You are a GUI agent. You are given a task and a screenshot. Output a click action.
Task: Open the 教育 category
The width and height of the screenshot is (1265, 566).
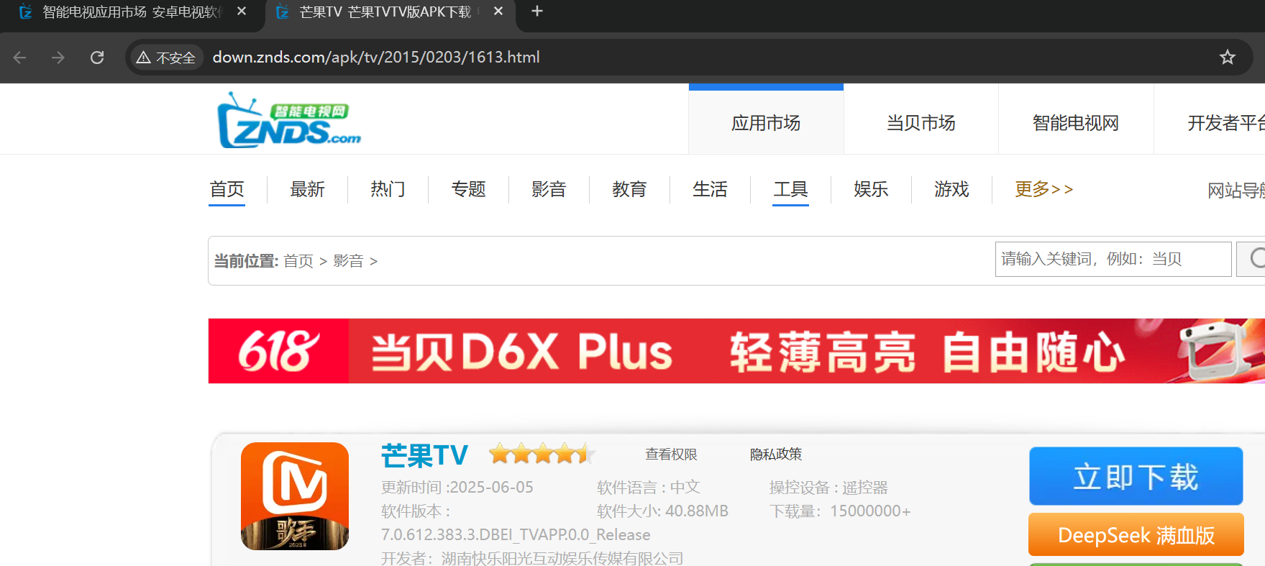coord(629,189)
